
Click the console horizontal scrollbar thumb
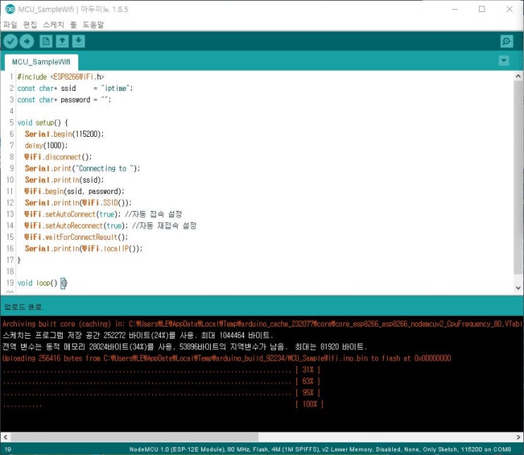(134, 437)
